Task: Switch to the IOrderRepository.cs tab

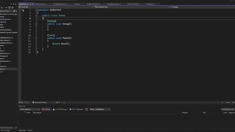Action: (x=60, y=4)
